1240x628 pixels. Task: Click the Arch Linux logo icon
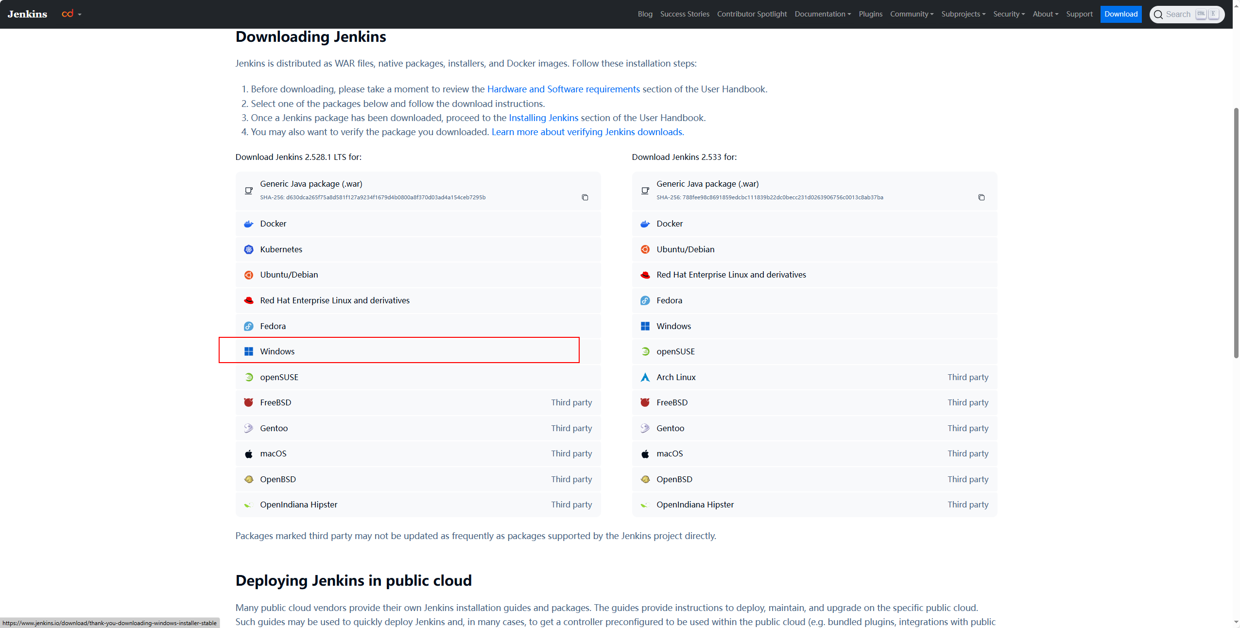[x=645, y=377]
